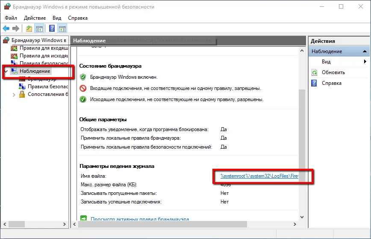Click the Up one level folder icon

(29, 29)
